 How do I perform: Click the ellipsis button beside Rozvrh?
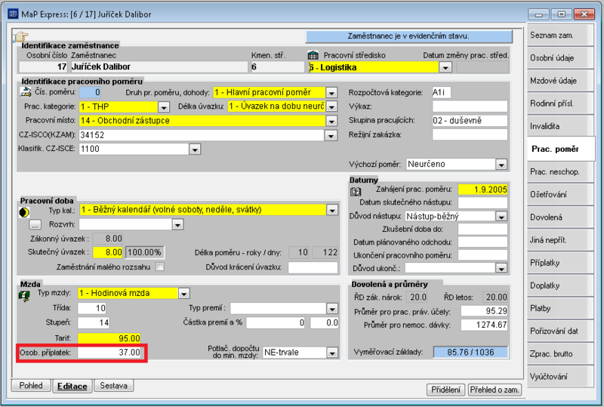tap(35, 224)
